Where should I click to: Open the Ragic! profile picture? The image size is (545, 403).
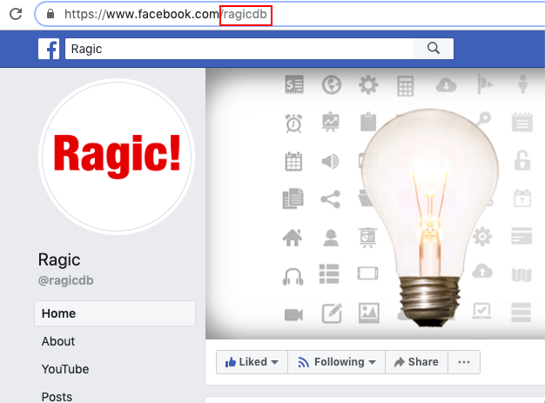(117, 157)
